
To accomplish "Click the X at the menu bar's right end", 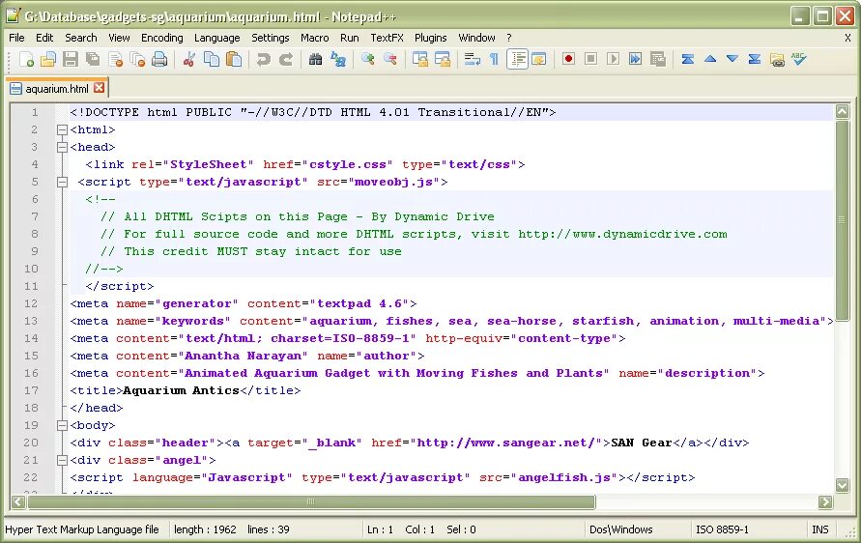I will coord(847,38).
